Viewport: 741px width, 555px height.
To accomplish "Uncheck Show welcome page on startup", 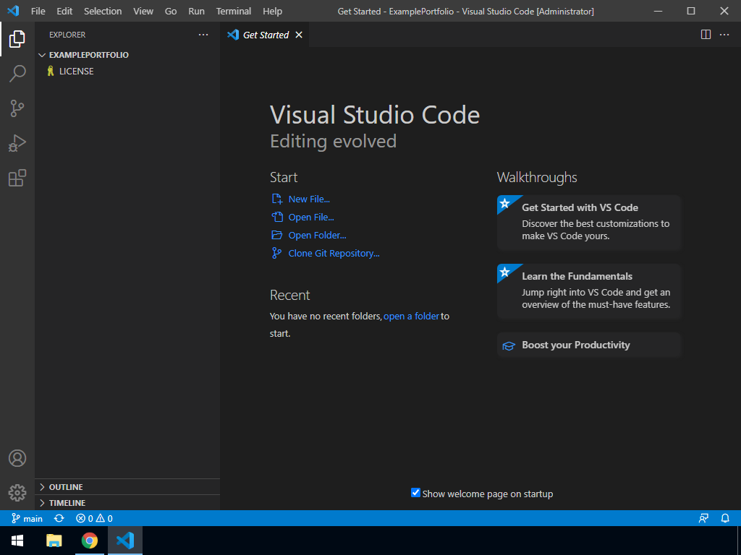I will point(415,493).
